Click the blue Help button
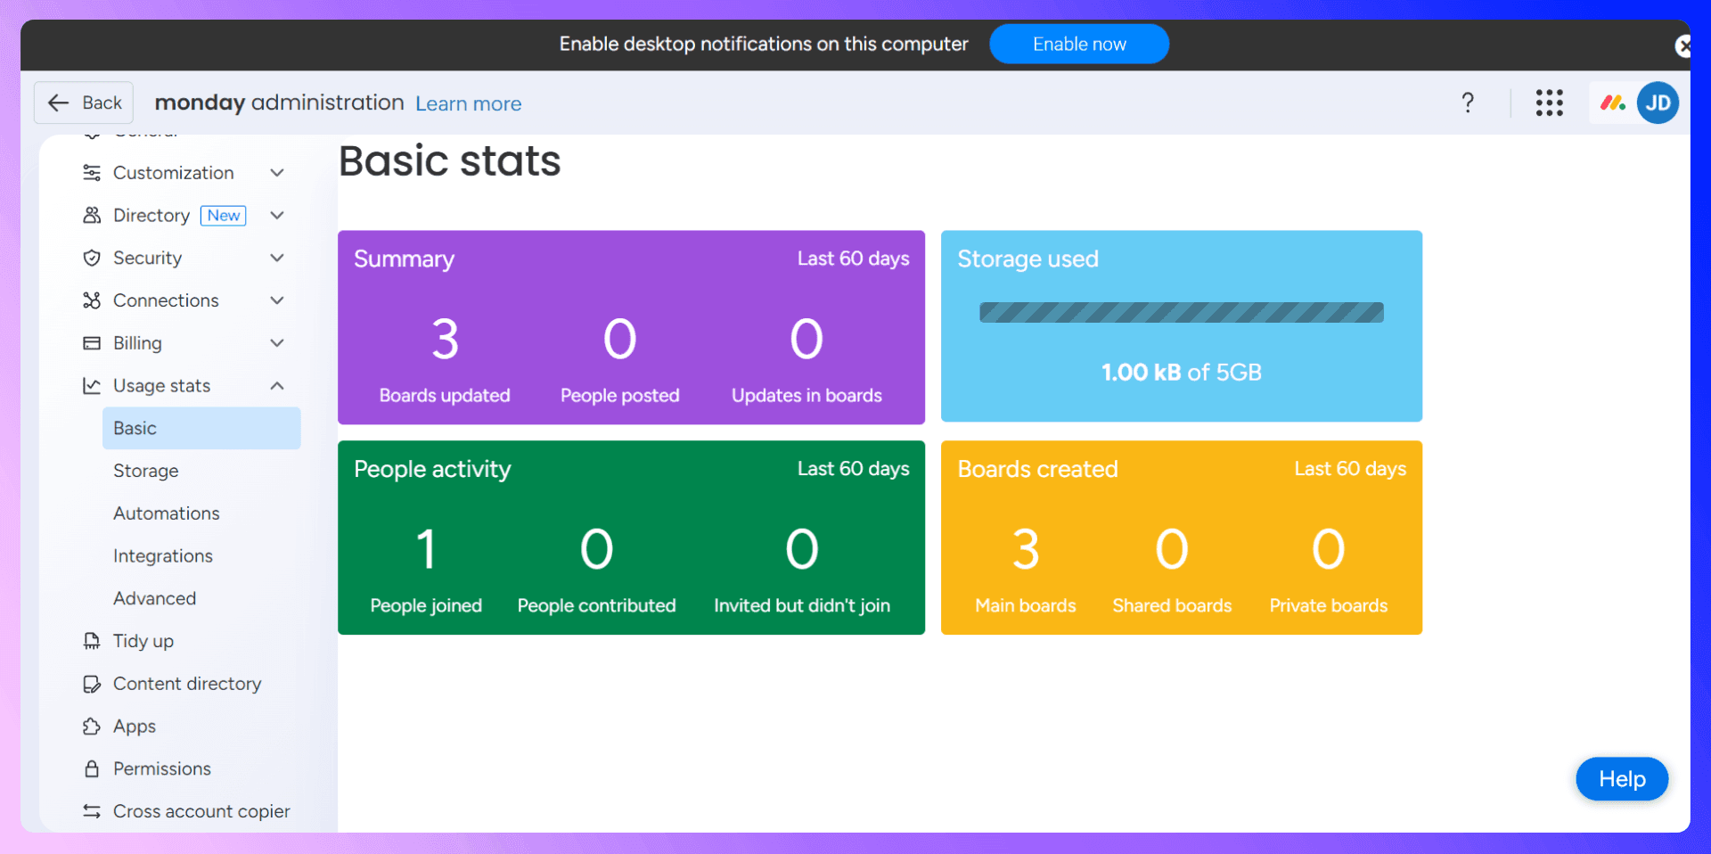The image size is (1711, 854). (x=1622, y=779)
